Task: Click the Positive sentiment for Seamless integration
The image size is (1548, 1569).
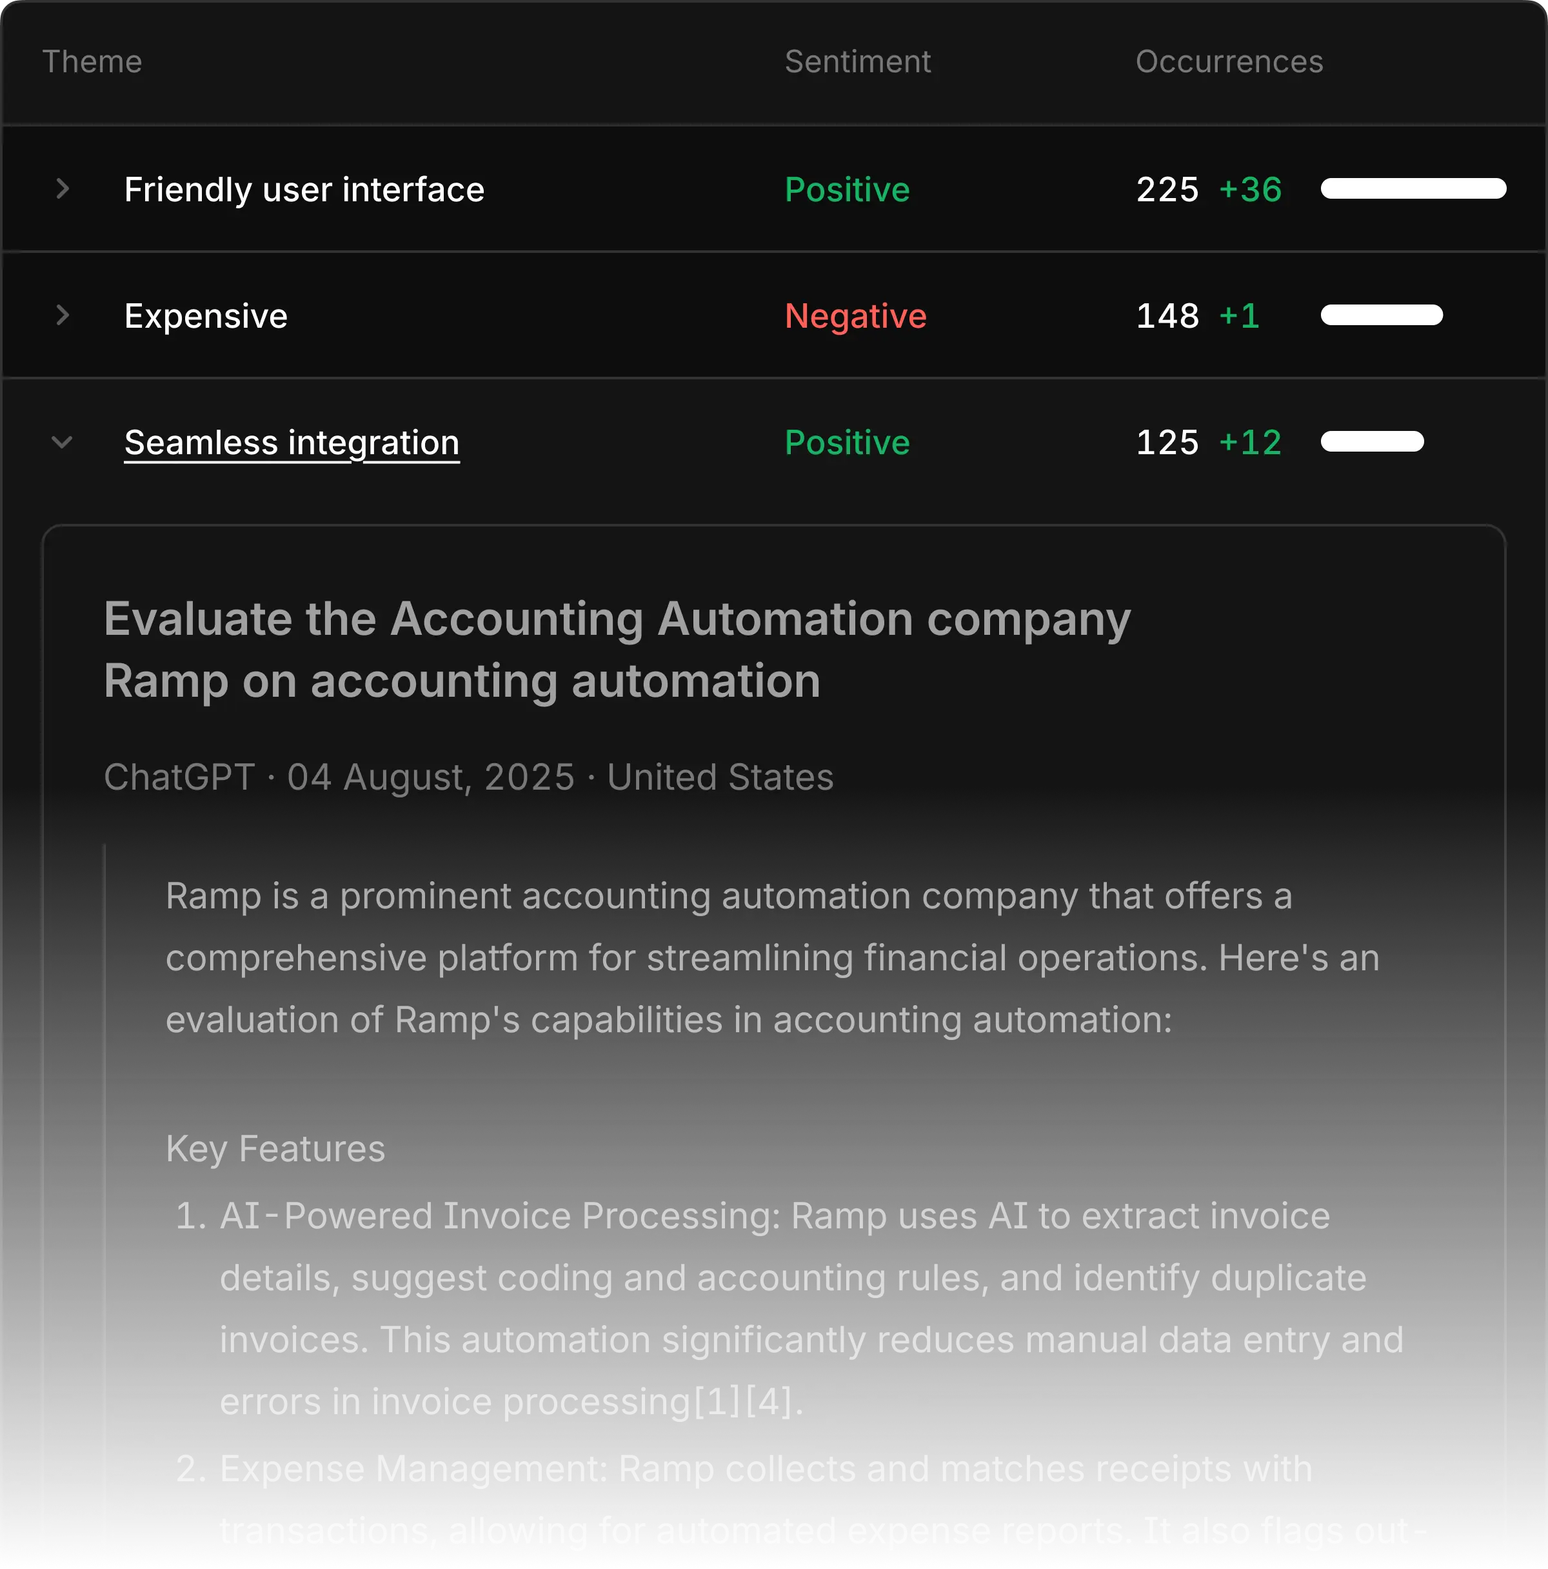Action: (x=847, y=443)
